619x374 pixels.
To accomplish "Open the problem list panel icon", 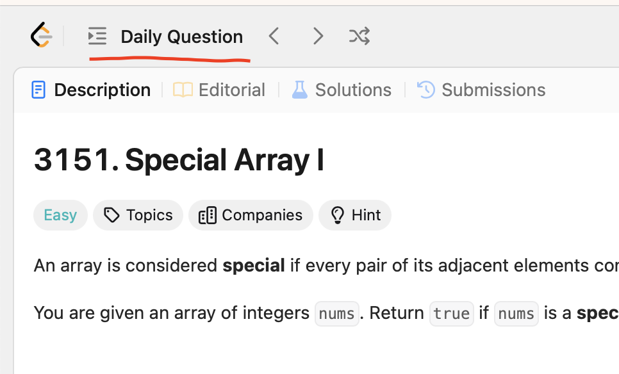I will tap(97, 37).
